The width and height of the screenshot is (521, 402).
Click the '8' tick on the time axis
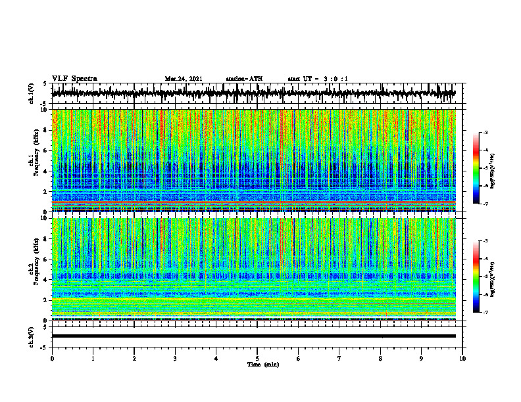380,359
